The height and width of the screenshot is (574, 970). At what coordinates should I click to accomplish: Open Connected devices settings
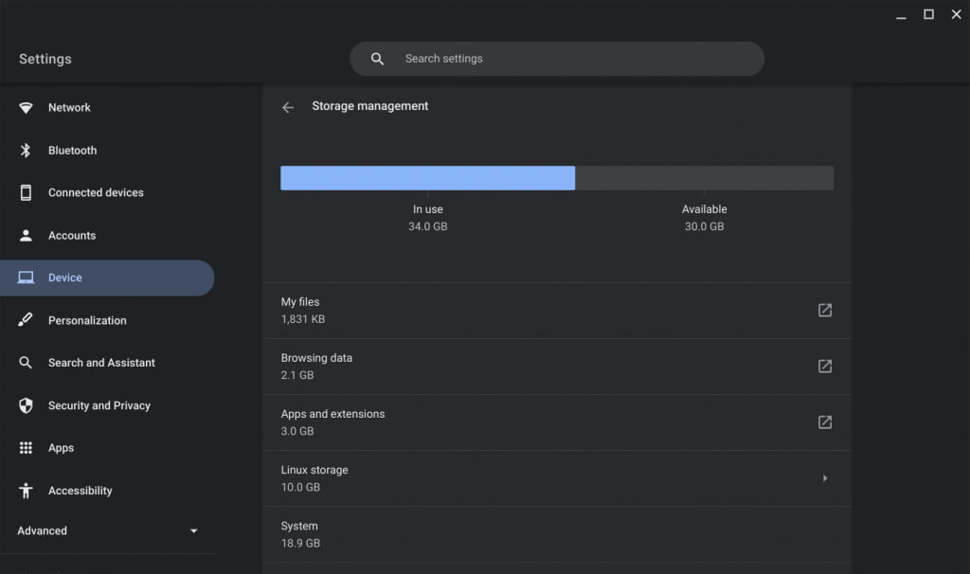pyautogui.click(x=96, y=192)
